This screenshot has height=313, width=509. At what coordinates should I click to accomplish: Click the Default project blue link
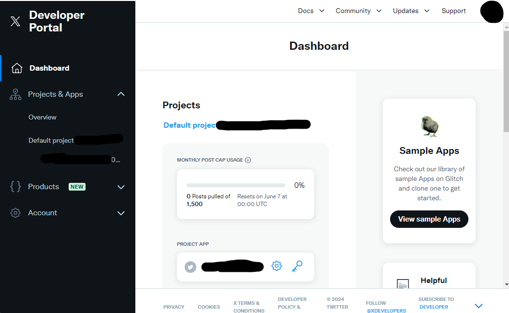click(x=189, y=125)
